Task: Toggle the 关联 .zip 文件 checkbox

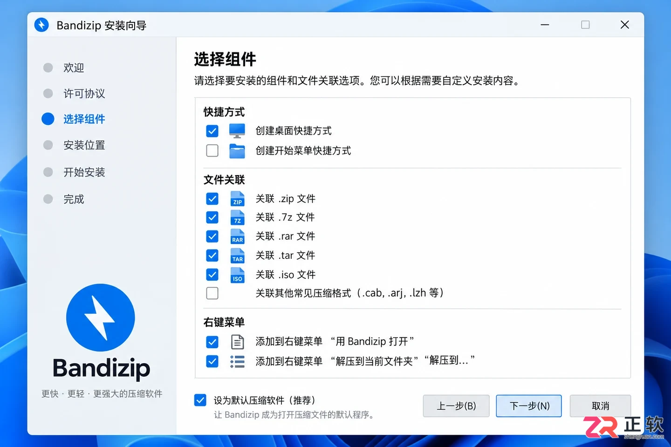Action: (x=212, y=199)
